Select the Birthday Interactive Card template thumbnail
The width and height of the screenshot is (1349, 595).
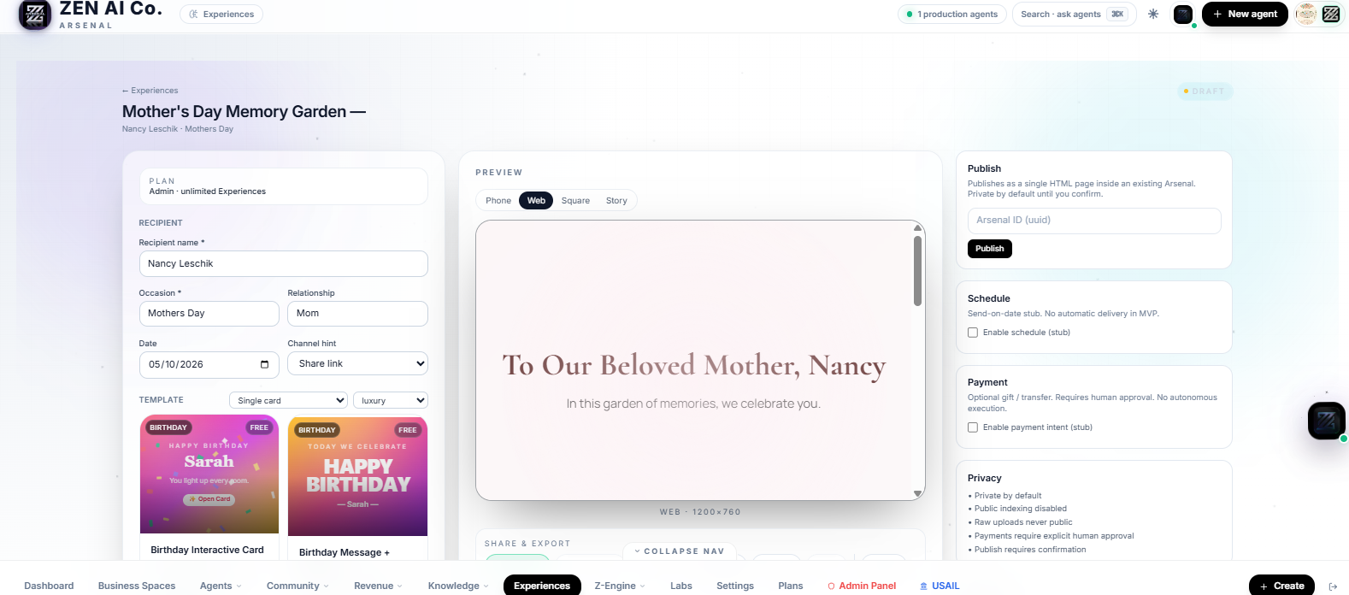tap(209, 474)
